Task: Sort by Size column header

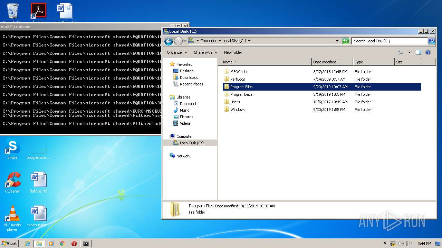Action: click(x=408, y=62)
